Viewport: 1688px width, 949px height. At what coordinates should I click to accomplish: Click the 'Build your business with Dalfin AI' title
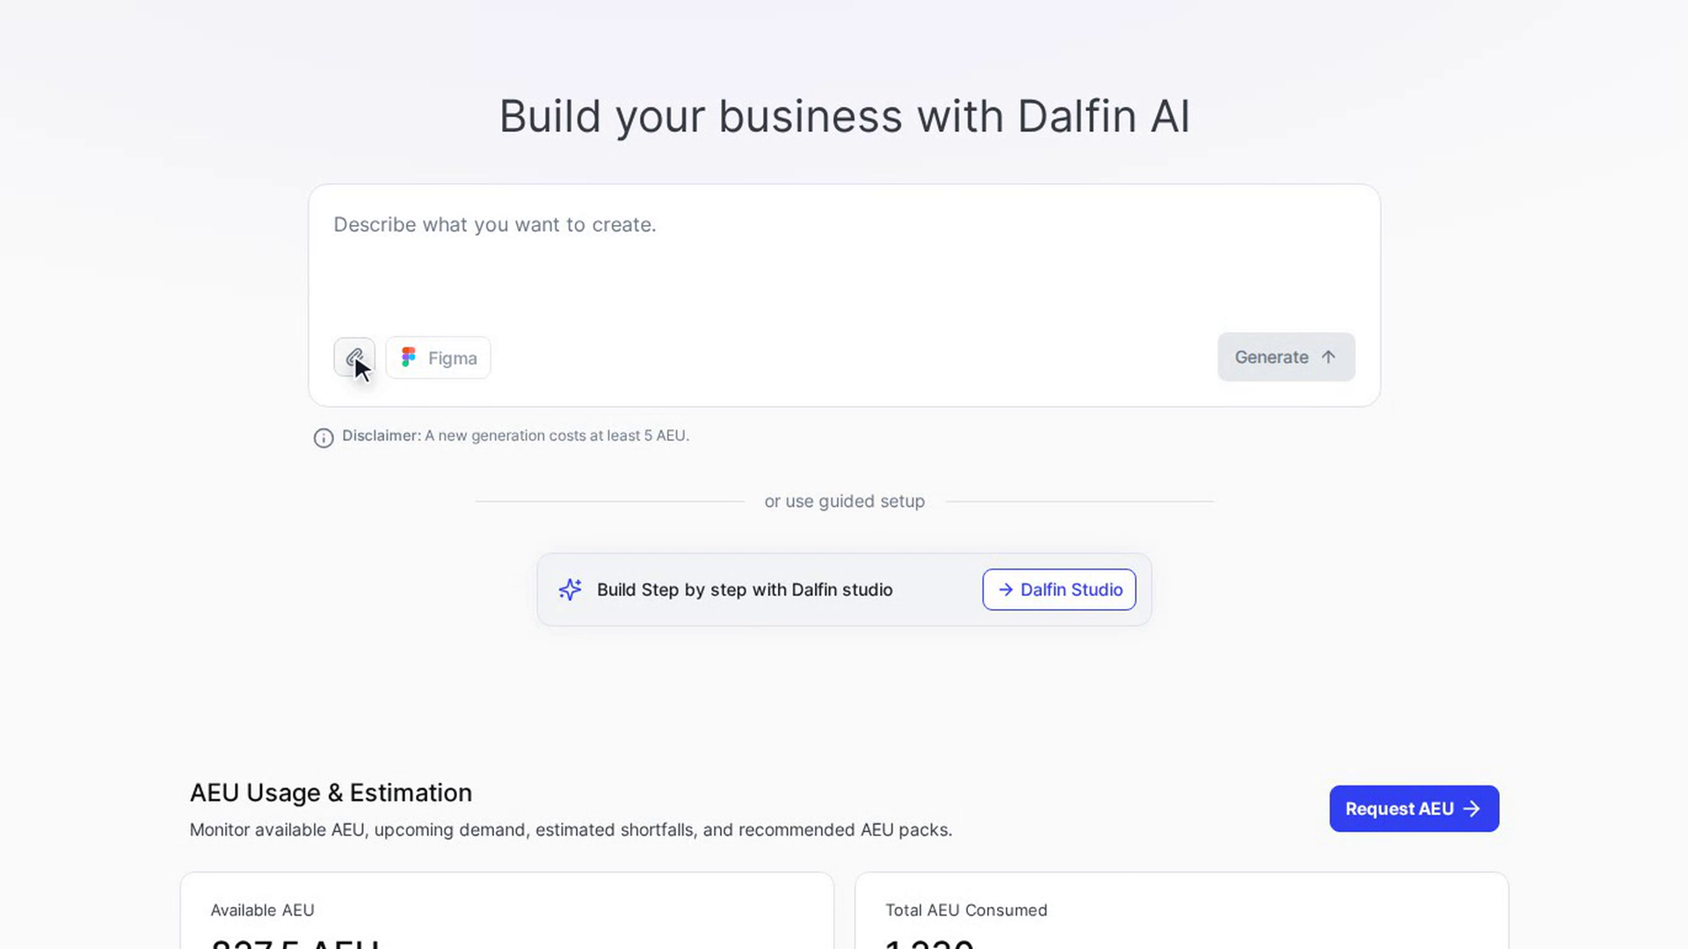[844, 116]
